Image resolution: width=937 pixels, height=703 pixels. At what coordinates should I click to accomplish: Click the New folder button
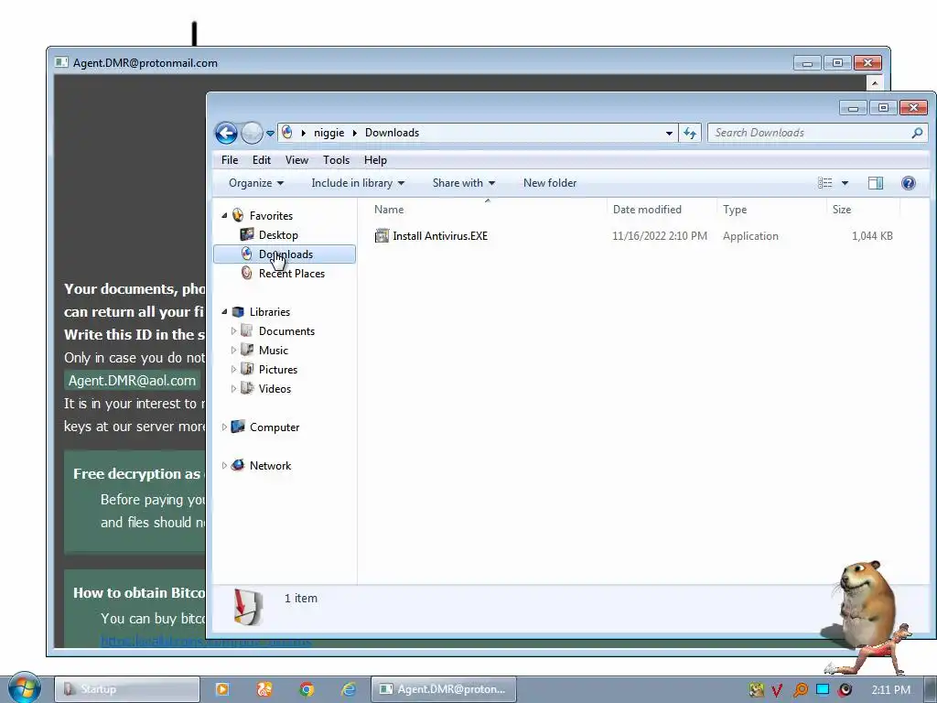pyautogui.click(x=550, y=183)
